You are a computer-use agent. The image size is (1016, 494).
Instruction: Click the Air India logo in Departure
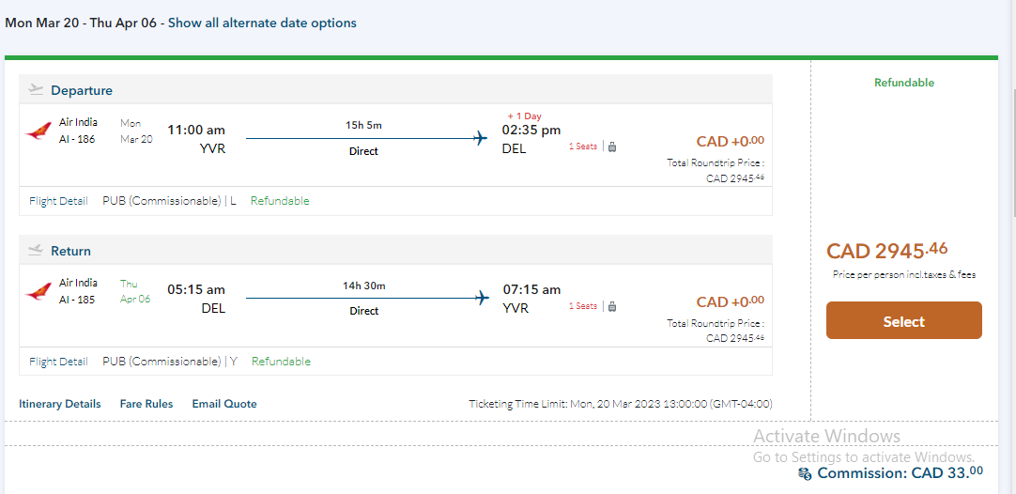38,131
